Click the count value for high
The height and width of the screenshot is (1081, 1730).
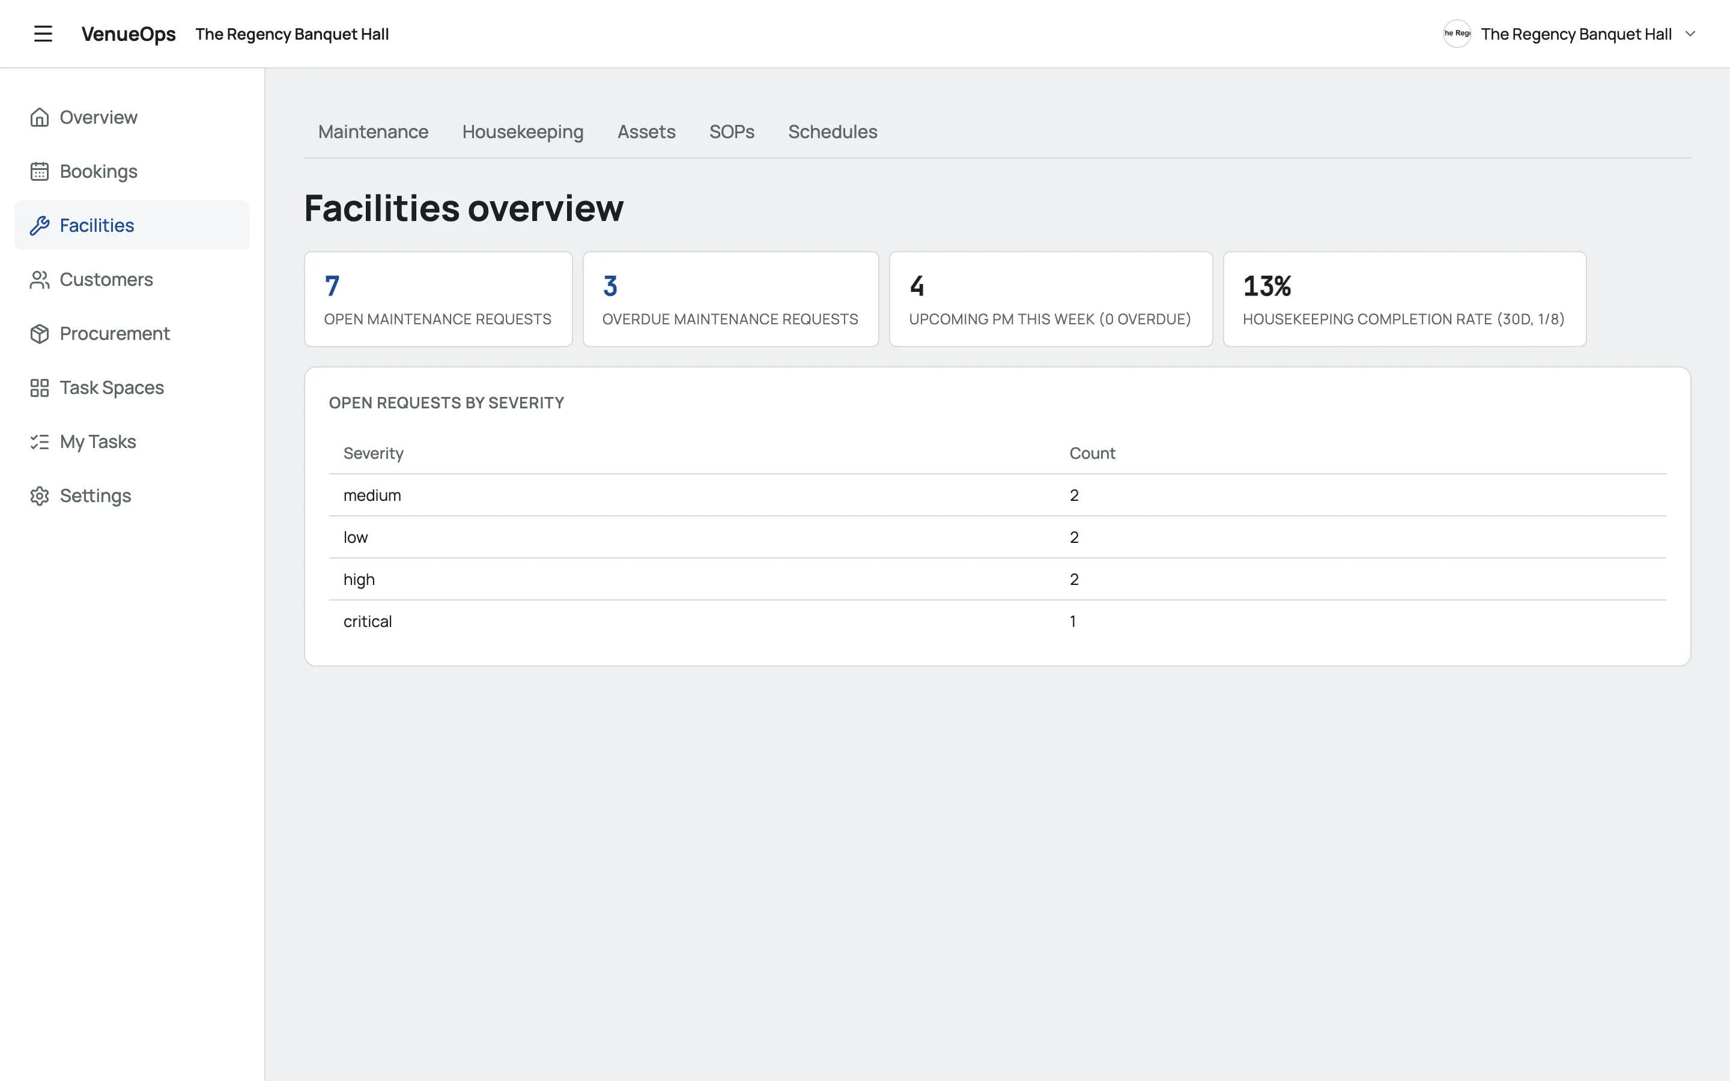coord(1074,580)
